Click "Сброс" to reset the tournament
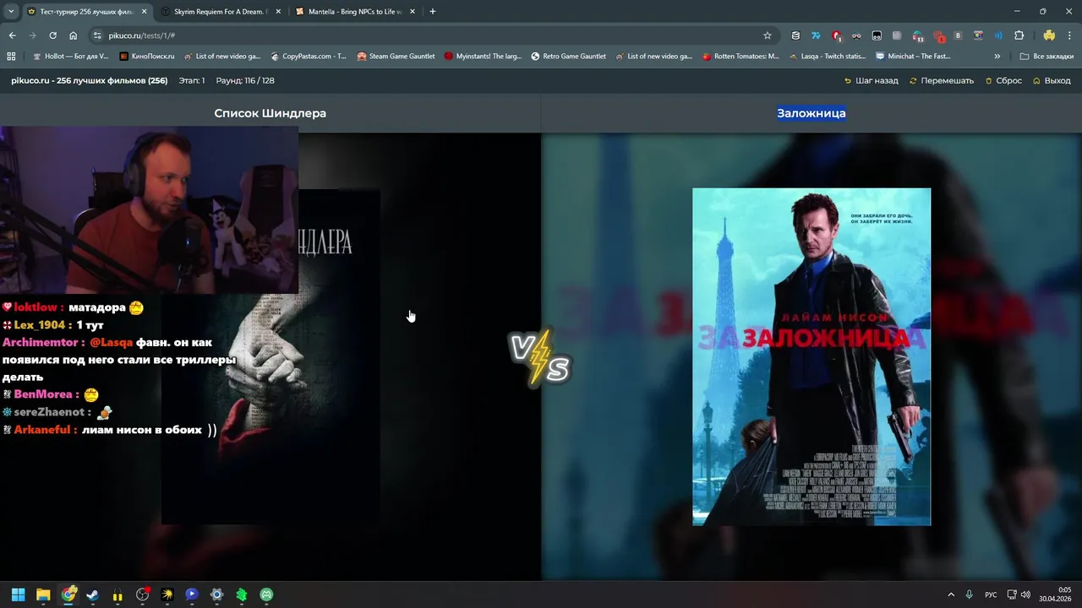 [1003, 81]
